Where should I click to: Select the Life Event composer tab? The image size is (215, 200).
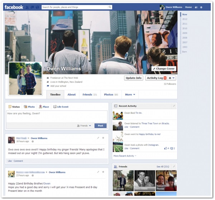61,107
